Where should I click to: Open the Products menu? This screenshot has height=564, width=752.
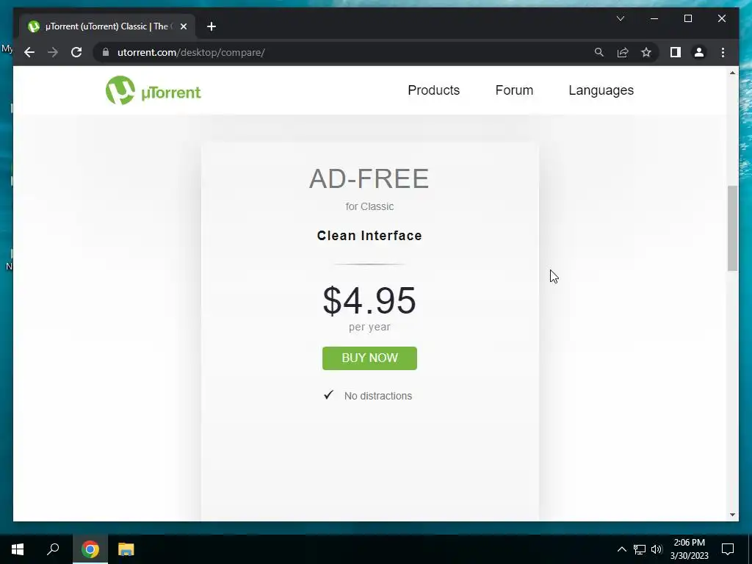click(433, 90)
